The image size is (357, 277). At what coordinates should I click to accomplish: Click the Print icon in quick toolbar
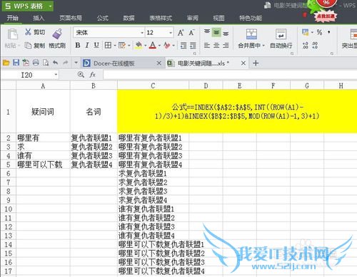point(36,63)
